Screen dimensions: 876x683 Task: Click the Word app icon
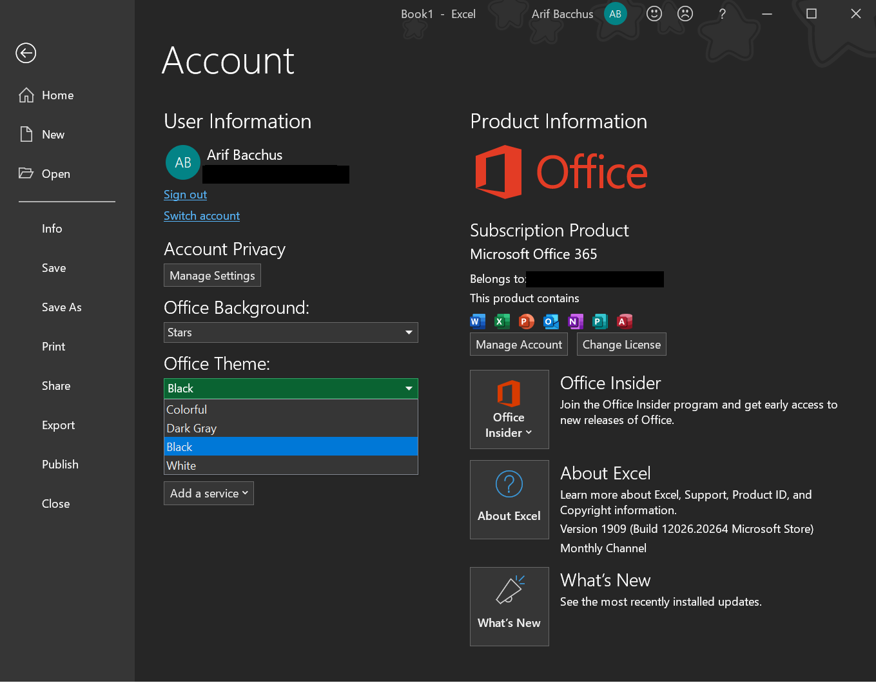point(477,321)
